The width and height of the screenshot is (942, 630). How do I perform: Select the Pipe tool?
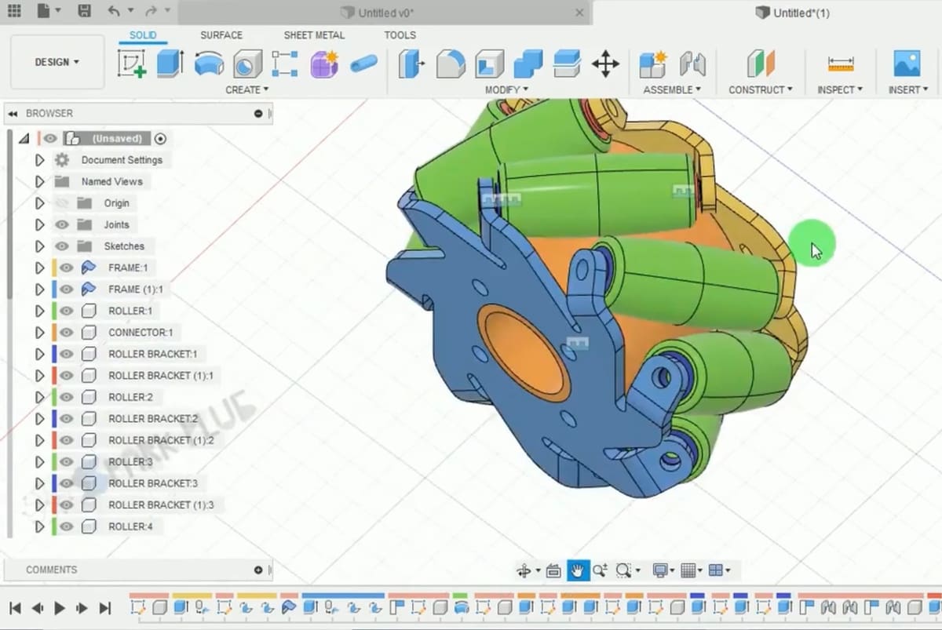[x=363, y=64]
